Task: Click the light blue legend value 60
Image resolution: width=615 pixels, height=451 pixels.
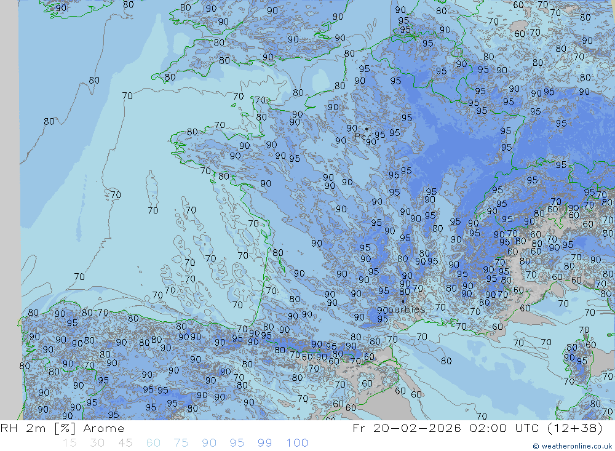Action: (153, 443)
